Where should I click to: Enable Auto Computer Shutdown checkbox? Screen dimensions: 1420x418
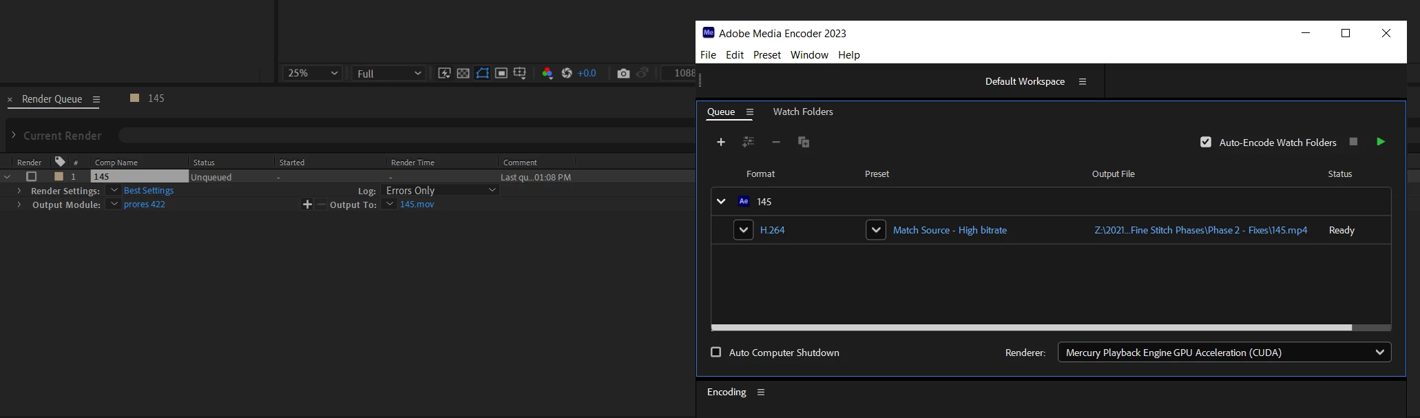point(716,352)
